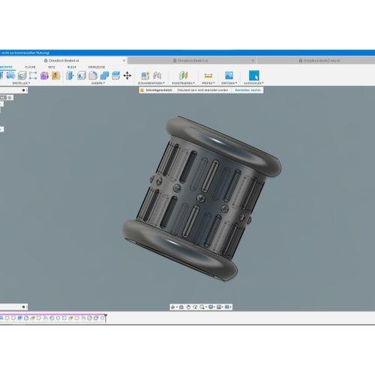Image resolution: width=375 pixels, height=375 pixels.
Task: Click the Zoom Window icon in navigation bar
Action: [195, 307]
